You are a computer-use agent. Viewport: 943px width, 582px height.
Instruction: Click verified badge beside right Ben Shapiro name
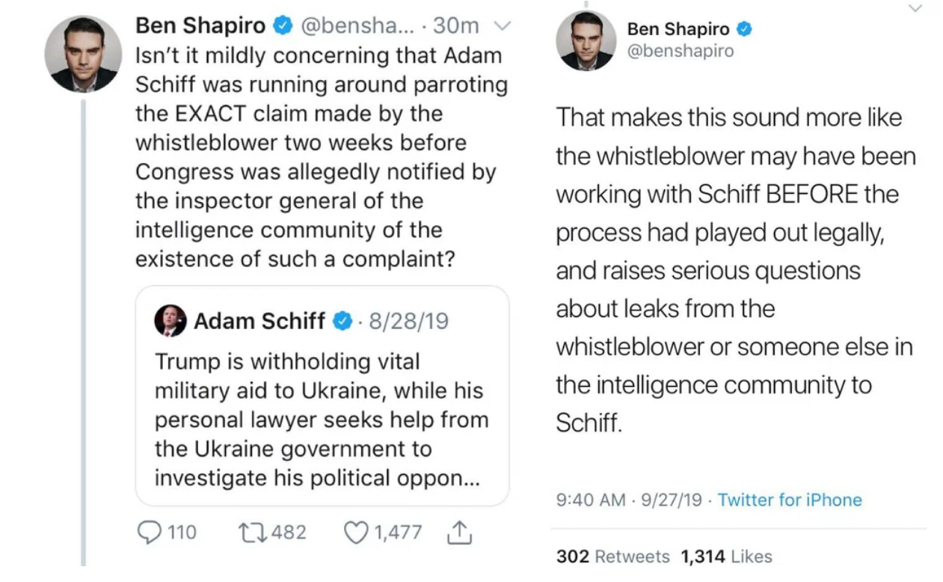(x=744, y=30)
